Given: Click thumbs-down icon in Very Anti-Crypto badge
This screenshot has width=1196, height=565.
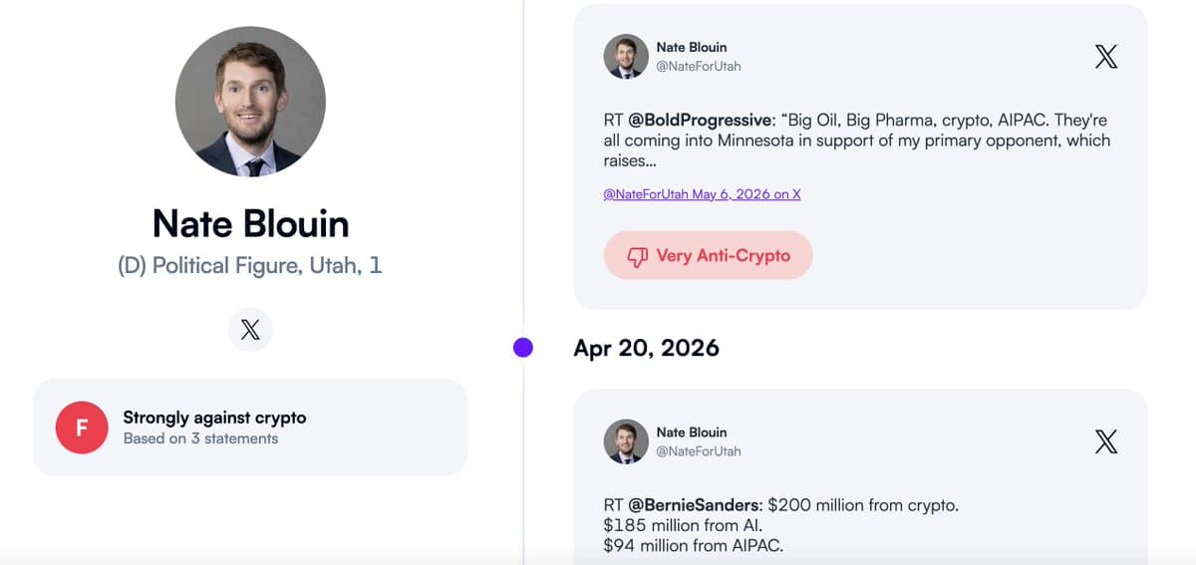Looking at the screenshot, I should coord(638,256).
